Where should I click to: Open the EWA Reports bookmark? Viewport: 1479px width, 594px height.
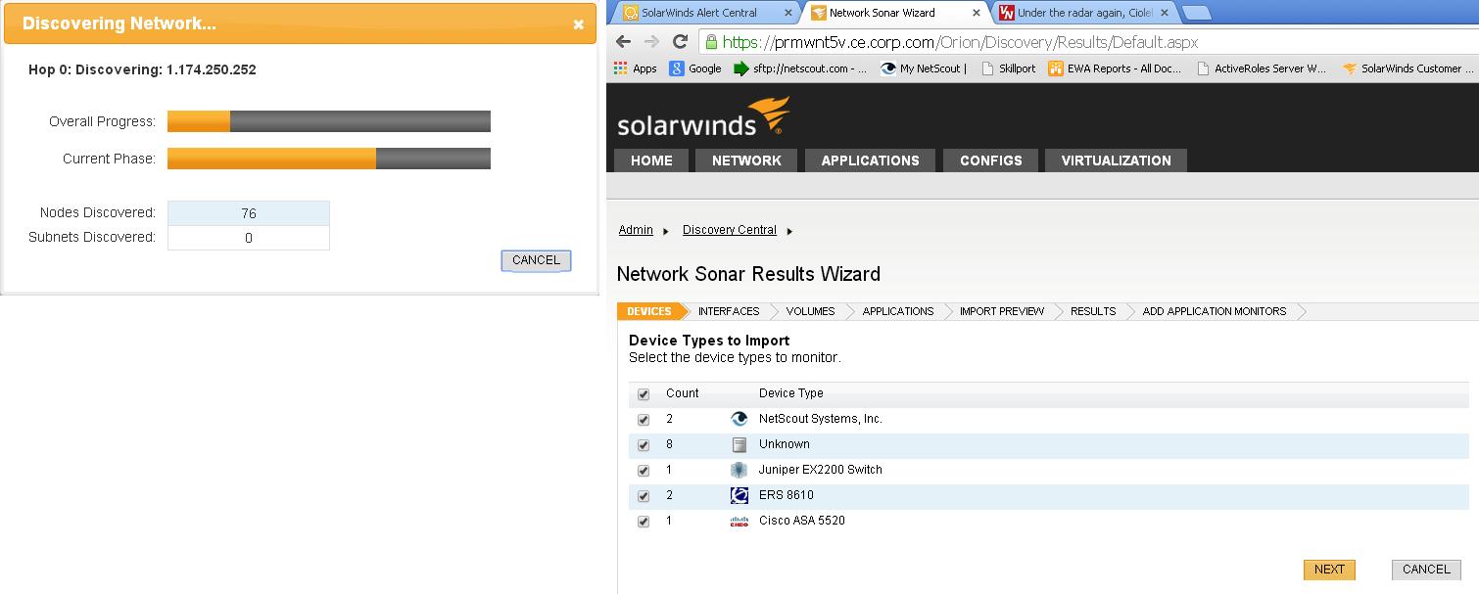(x=1115, y=69)
